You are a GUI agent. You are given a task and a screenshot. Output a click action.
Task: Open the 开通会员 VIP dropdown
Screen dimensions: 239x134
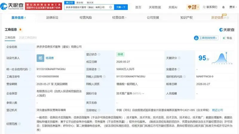(x=193, y=7)
